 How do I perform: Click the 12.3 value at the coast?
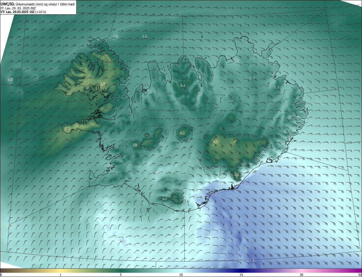243,184
